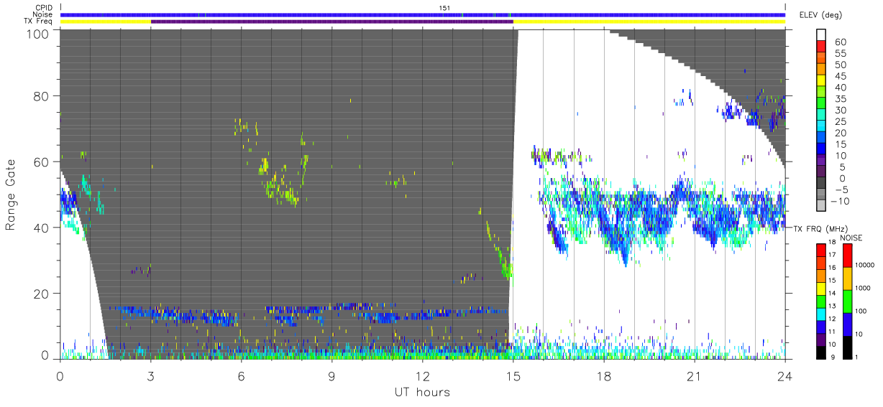Click the '-10' label on ELEV colorbar
Viewport: 883px width, 407px height.
[x=839, y=201]
